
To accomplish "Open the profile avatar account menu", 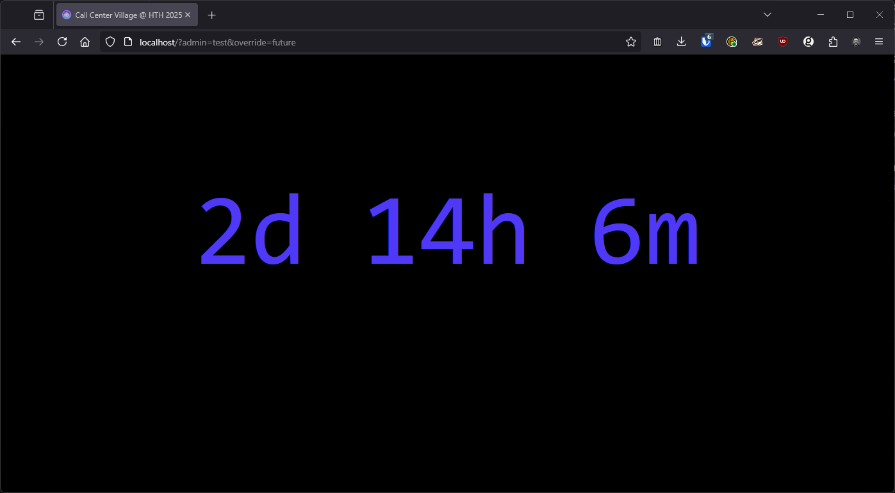I will tap(857, 42).
